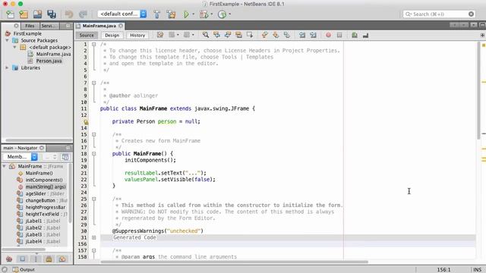Image resolution: width=486 pixels, height=273 pixels.
Task: Clear the search field with X button
Action: point(471,14)
